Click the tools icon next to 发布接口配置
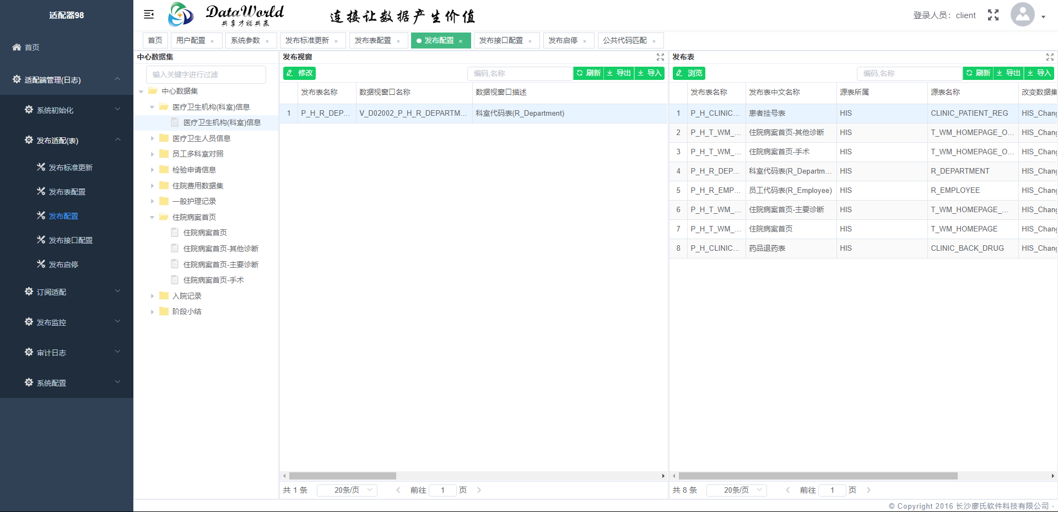Screen dimensions: 1058x512 (41, 240)
